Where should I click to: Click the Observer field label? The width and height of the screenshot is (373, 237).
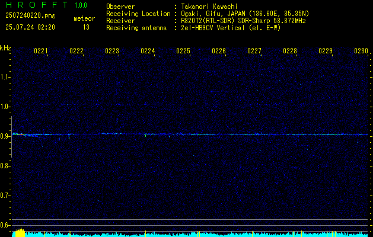point(120,7)
